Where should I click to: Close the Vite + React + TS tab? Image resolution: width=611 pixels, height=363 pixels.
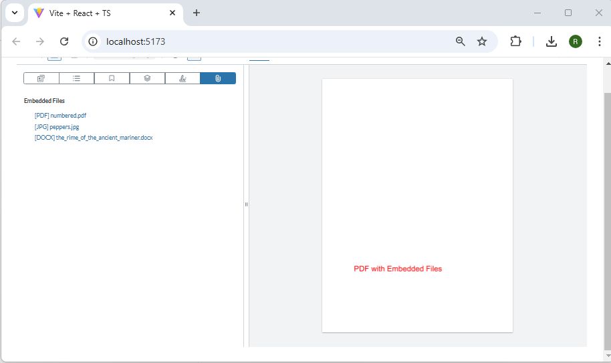coord(172,13)
